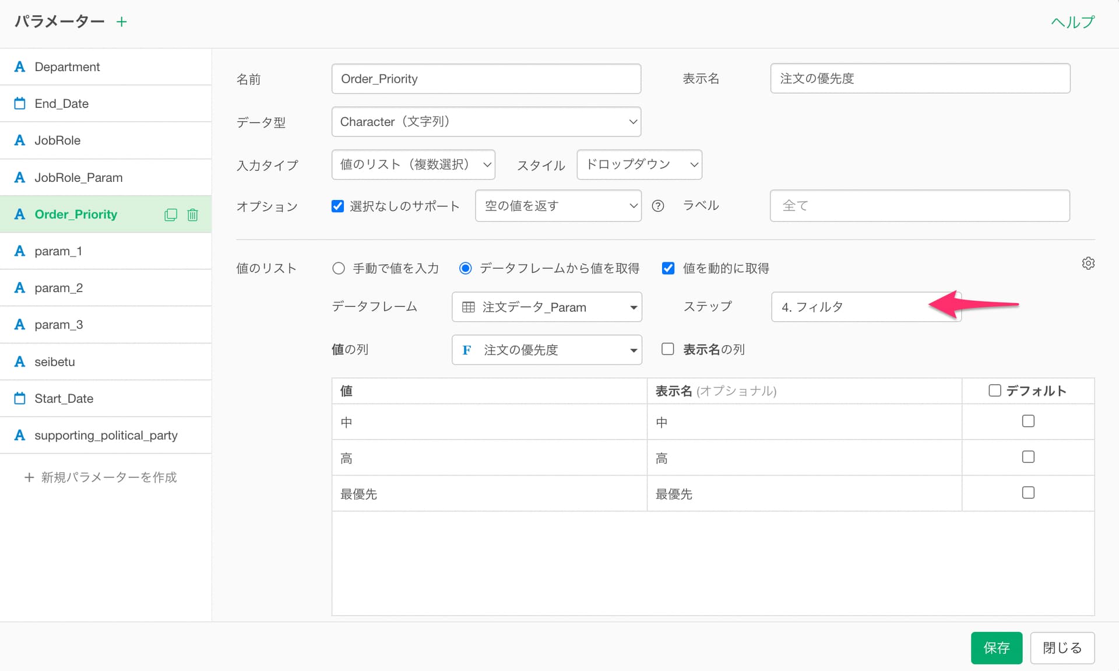This screenshot has width=1119, height=671.
Task: Set 中 as default via its checkbox
Action: pos(1028,421)
